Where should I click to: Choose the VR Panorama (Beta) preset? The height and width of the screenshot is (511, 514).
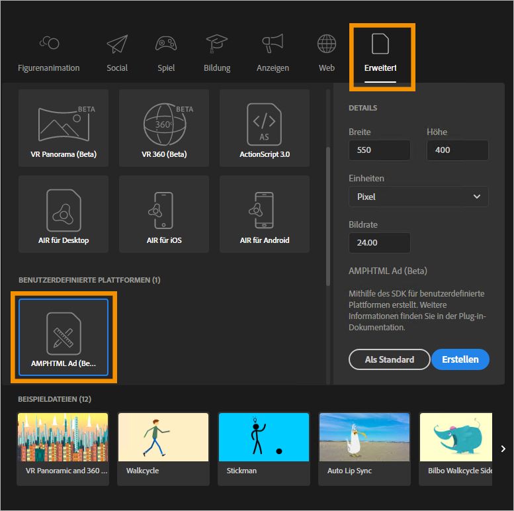[64, 128]
